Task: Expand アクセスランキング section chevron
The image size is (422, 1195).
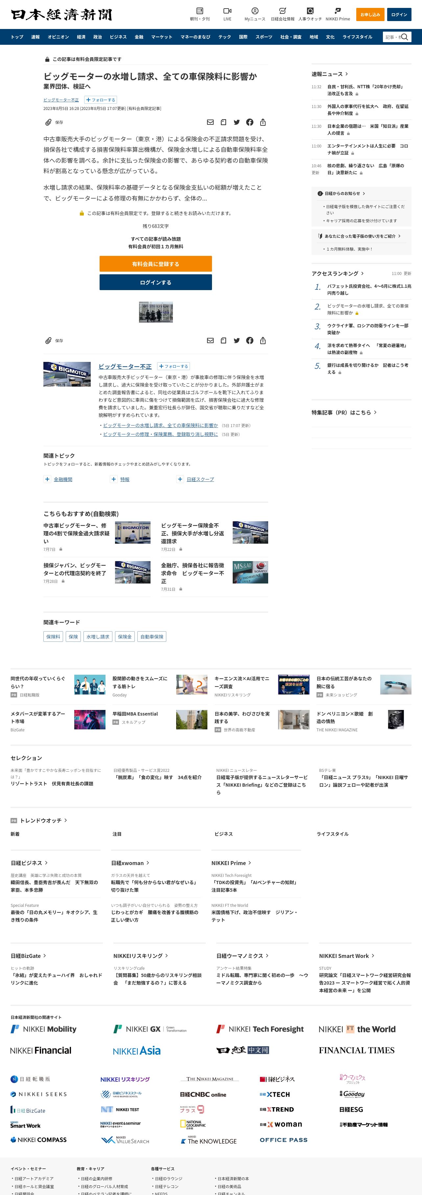Action: pos(362,273)
